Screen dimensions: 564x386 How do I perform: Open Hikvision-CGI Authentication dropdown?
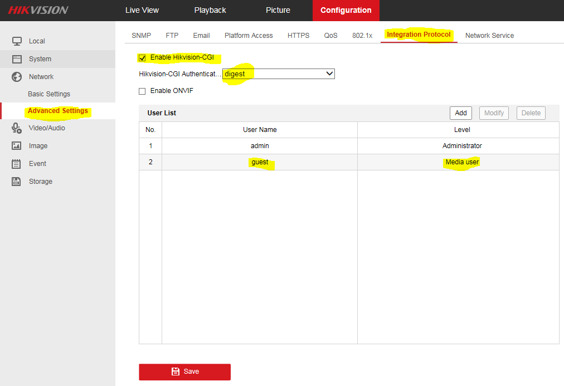(279, 74)
